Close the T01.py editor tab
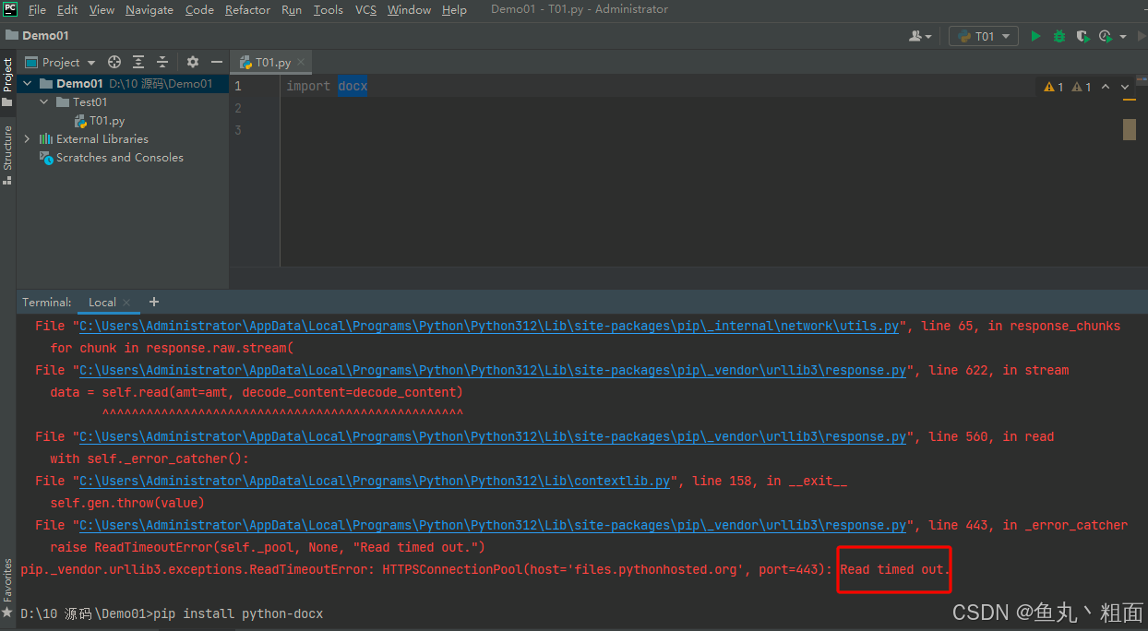 302,62
